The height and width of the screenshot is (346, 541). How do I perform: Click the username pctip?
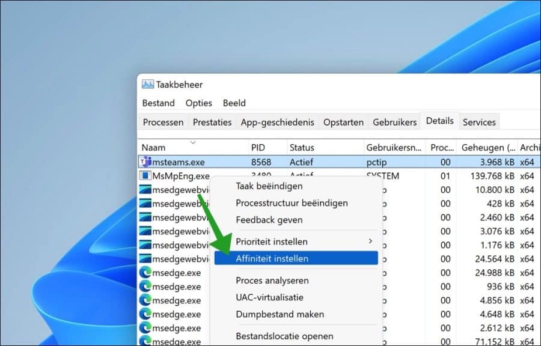[x=376, y=162]
